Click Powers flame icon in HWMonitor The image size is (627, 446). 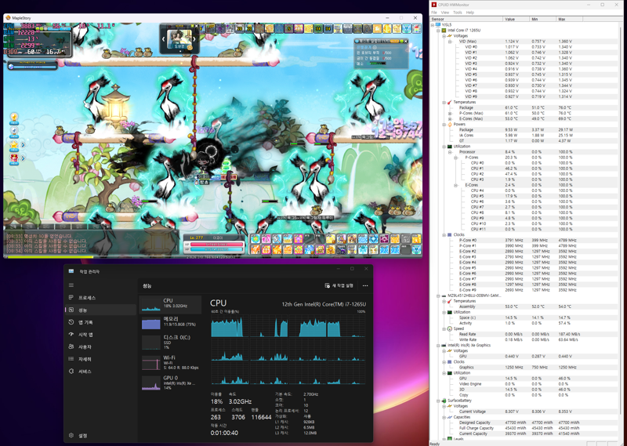(x=449, y=125)
